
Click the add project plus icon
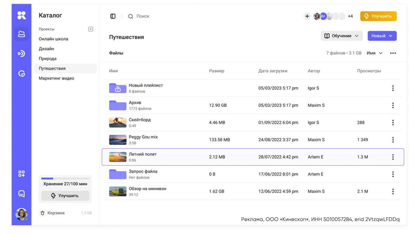[x=91, y=29]
